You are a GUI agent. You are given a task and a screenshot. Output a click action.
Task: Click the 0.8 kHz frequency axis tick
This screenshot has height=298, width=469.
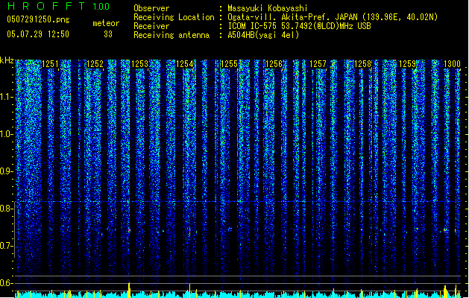pos(7,209)
